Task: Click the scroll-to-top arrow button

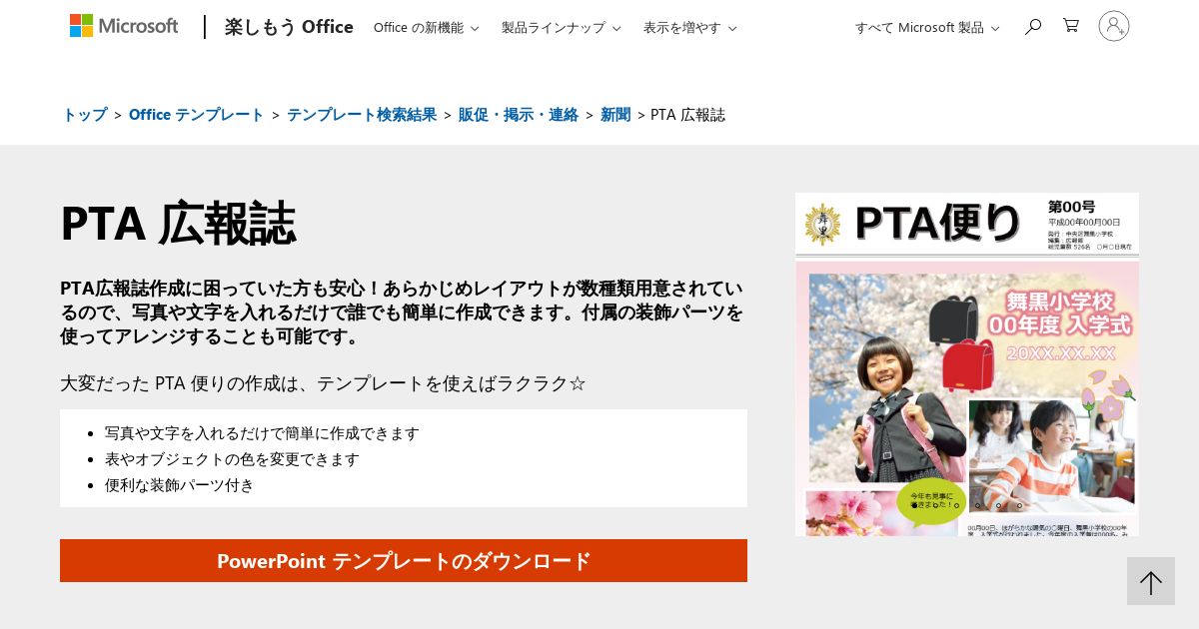Action: pos(1150,581)
